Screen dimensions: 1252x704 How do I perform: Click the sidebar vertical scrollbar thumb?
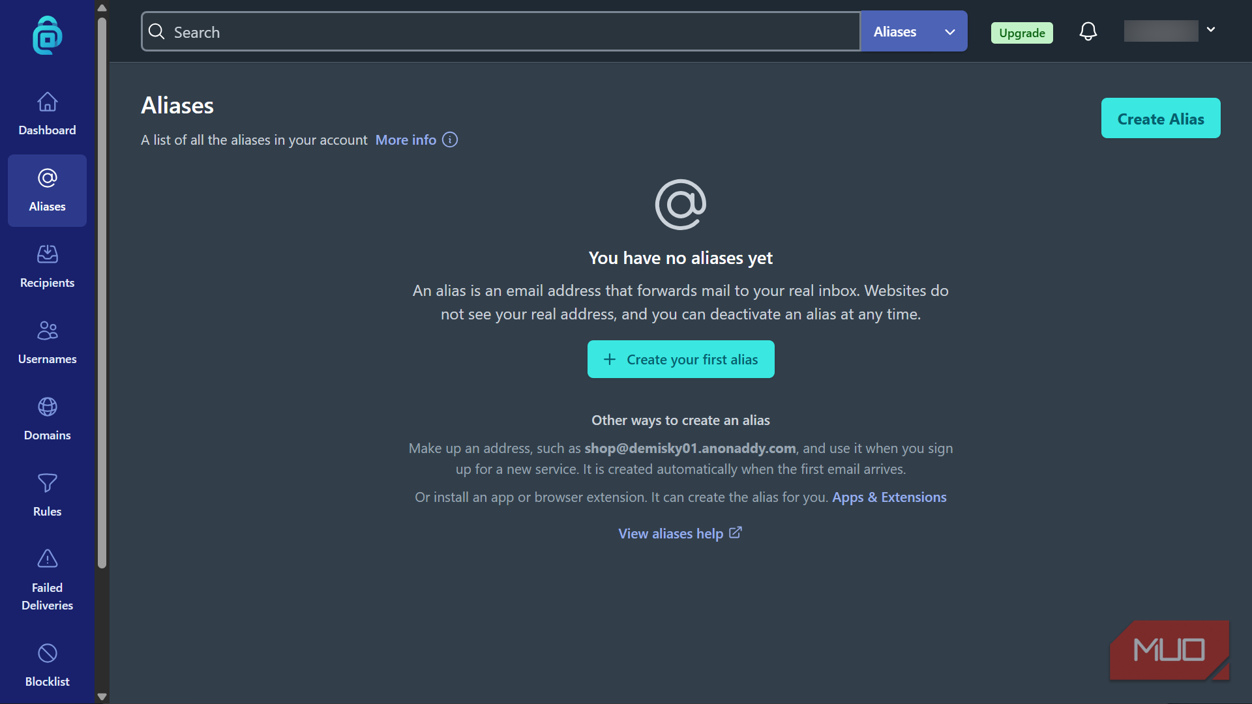tap(102, 293)
